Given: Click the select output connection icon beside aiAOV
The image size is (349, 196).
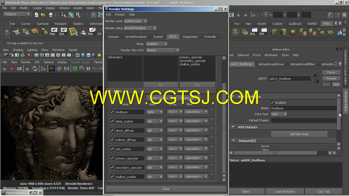Looking at the screenshot, I should pos(317,81).
